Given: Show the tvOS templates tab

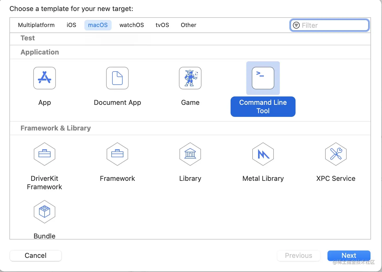Looking at the screenshot, I should [162, 25].
